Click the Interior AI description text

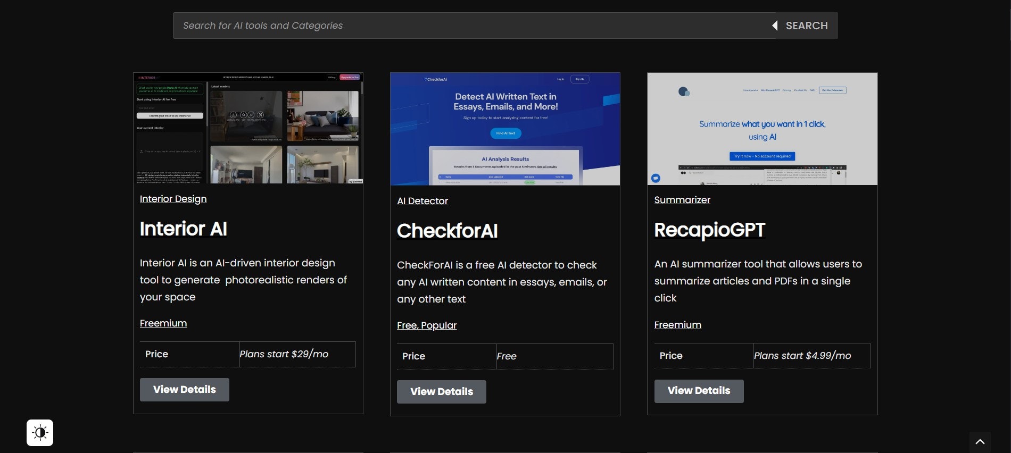[244, 280]
